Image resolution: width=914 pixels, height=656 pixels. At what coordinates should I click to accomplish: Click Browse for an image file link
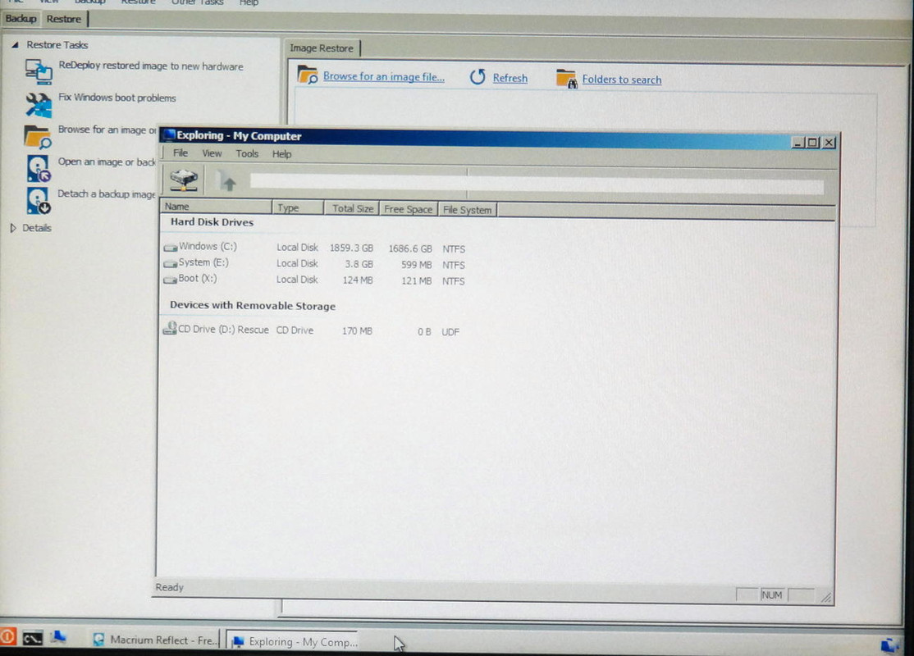383,76
